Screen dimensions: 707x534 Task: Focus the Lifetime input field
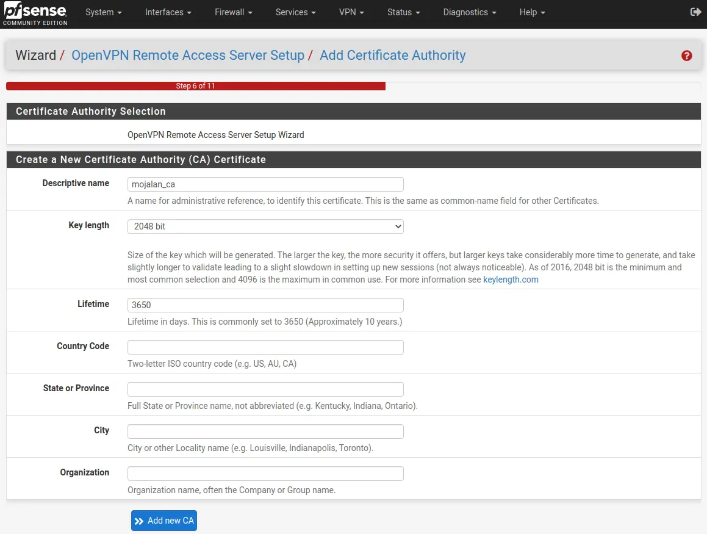tap(265, 305)
